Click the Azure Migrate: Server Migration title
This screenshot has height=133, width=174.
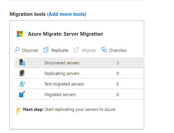(x=65, y=34)
